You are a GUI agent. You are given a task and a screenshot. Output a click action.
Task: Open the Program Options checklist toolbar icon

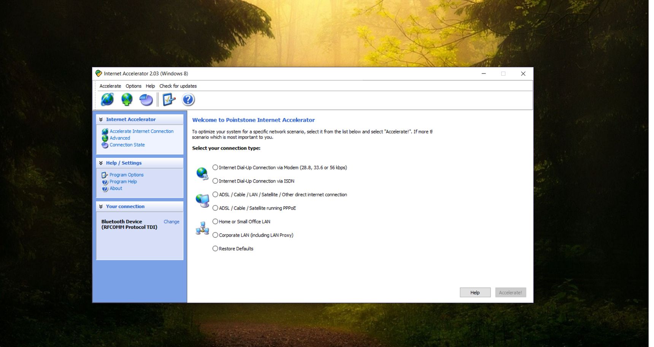point(169,100)
